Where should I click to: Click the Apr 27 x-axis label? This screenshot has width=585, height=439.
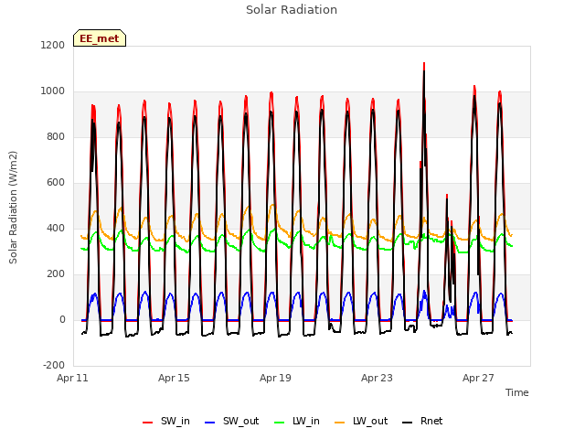point(478,378)
